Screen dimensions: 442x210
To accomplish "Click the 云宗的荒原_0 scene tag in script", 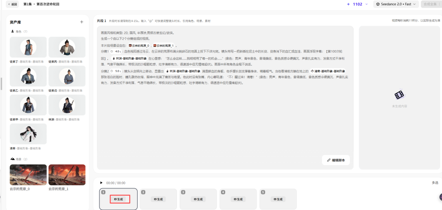I will (139, 46).
